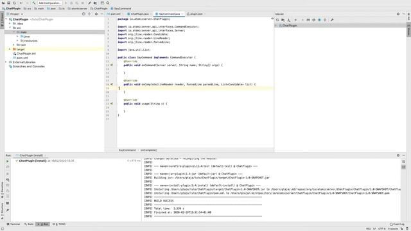Expand the test folder in project tree
Screen dimensions: 411x231
point(14,45)
